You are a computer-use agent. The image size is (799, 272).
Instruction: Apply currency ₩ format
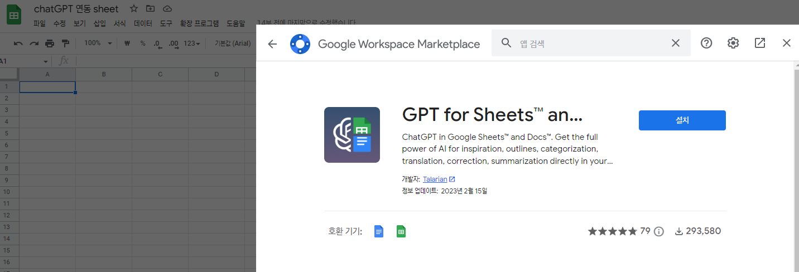127,43
